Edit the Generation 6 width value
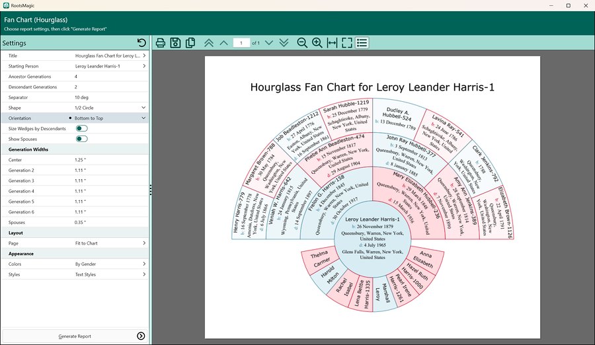 (x=80, y=211)
